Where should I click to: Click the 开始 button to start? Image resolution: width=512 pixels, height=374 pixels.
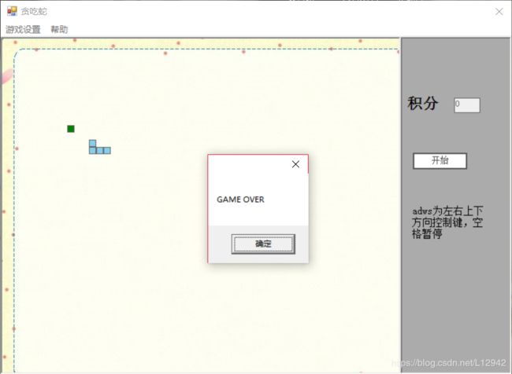click(x=440, y=160)
